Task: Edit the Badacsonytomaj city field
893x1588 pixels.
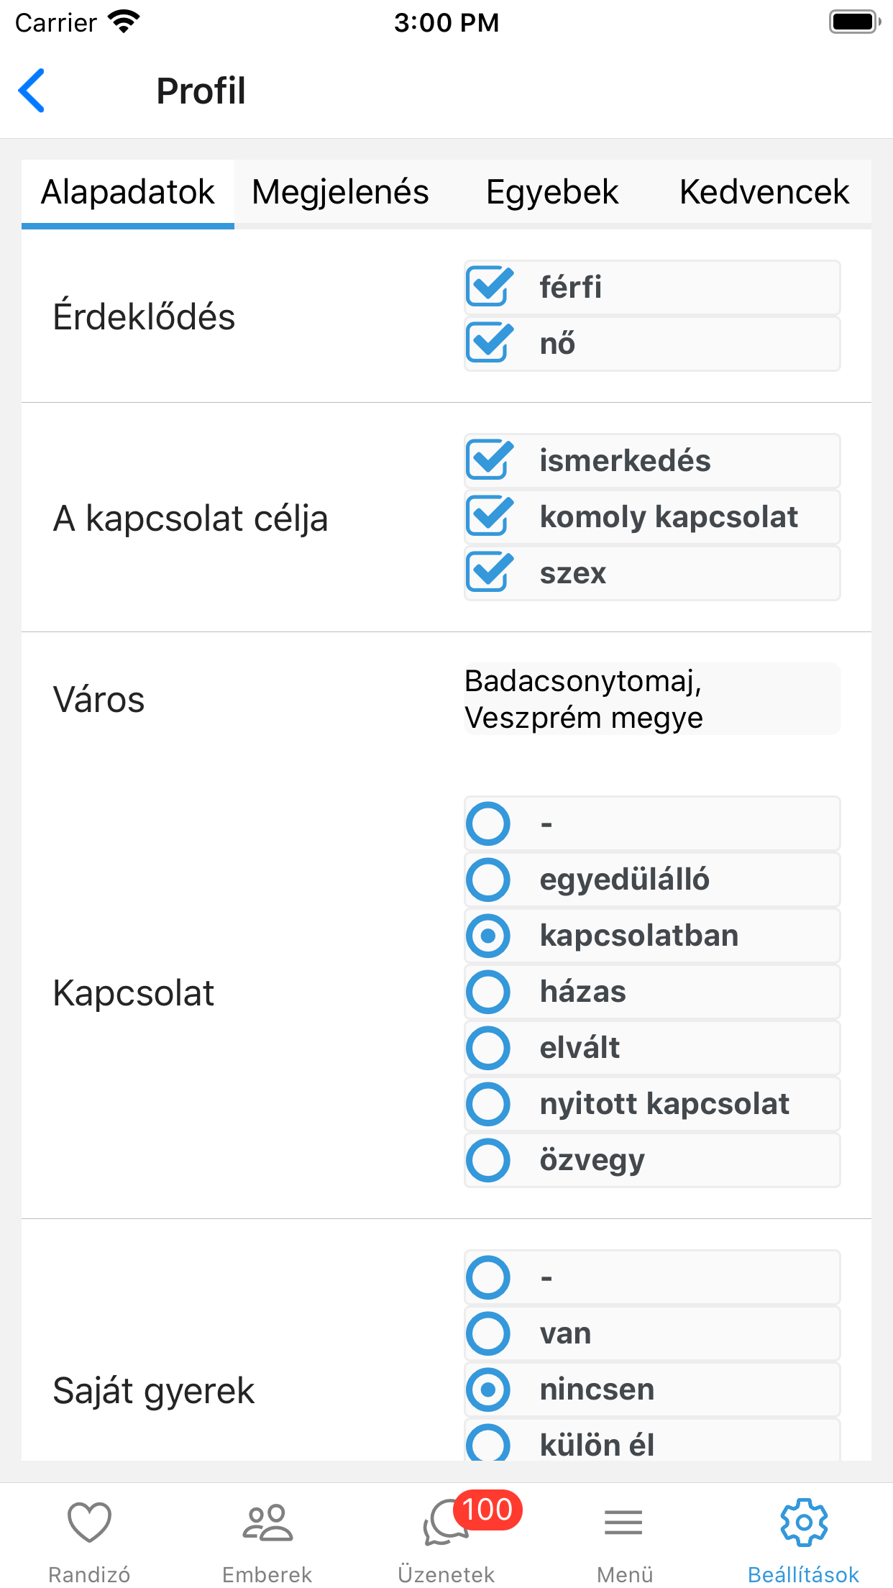Action: (652, 699)
